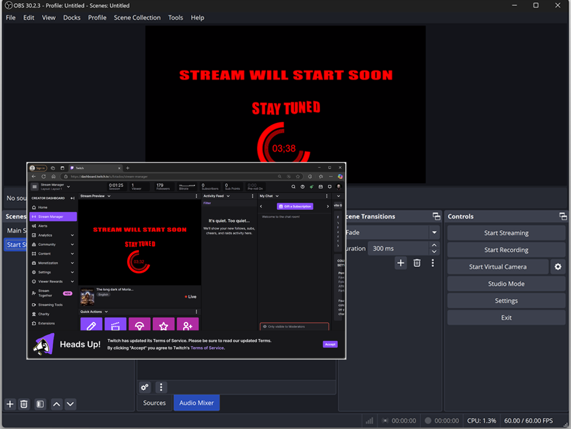The image size is (571, 429).
Task: Click the Twitch Edit Stream Info pencil action
Action: (91, 326)
